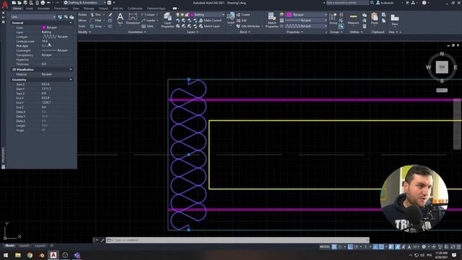The height and width of the screenshot is (260, 462).
Task: Switch to the Insert ribbon tab
Action: click(30, 9)
